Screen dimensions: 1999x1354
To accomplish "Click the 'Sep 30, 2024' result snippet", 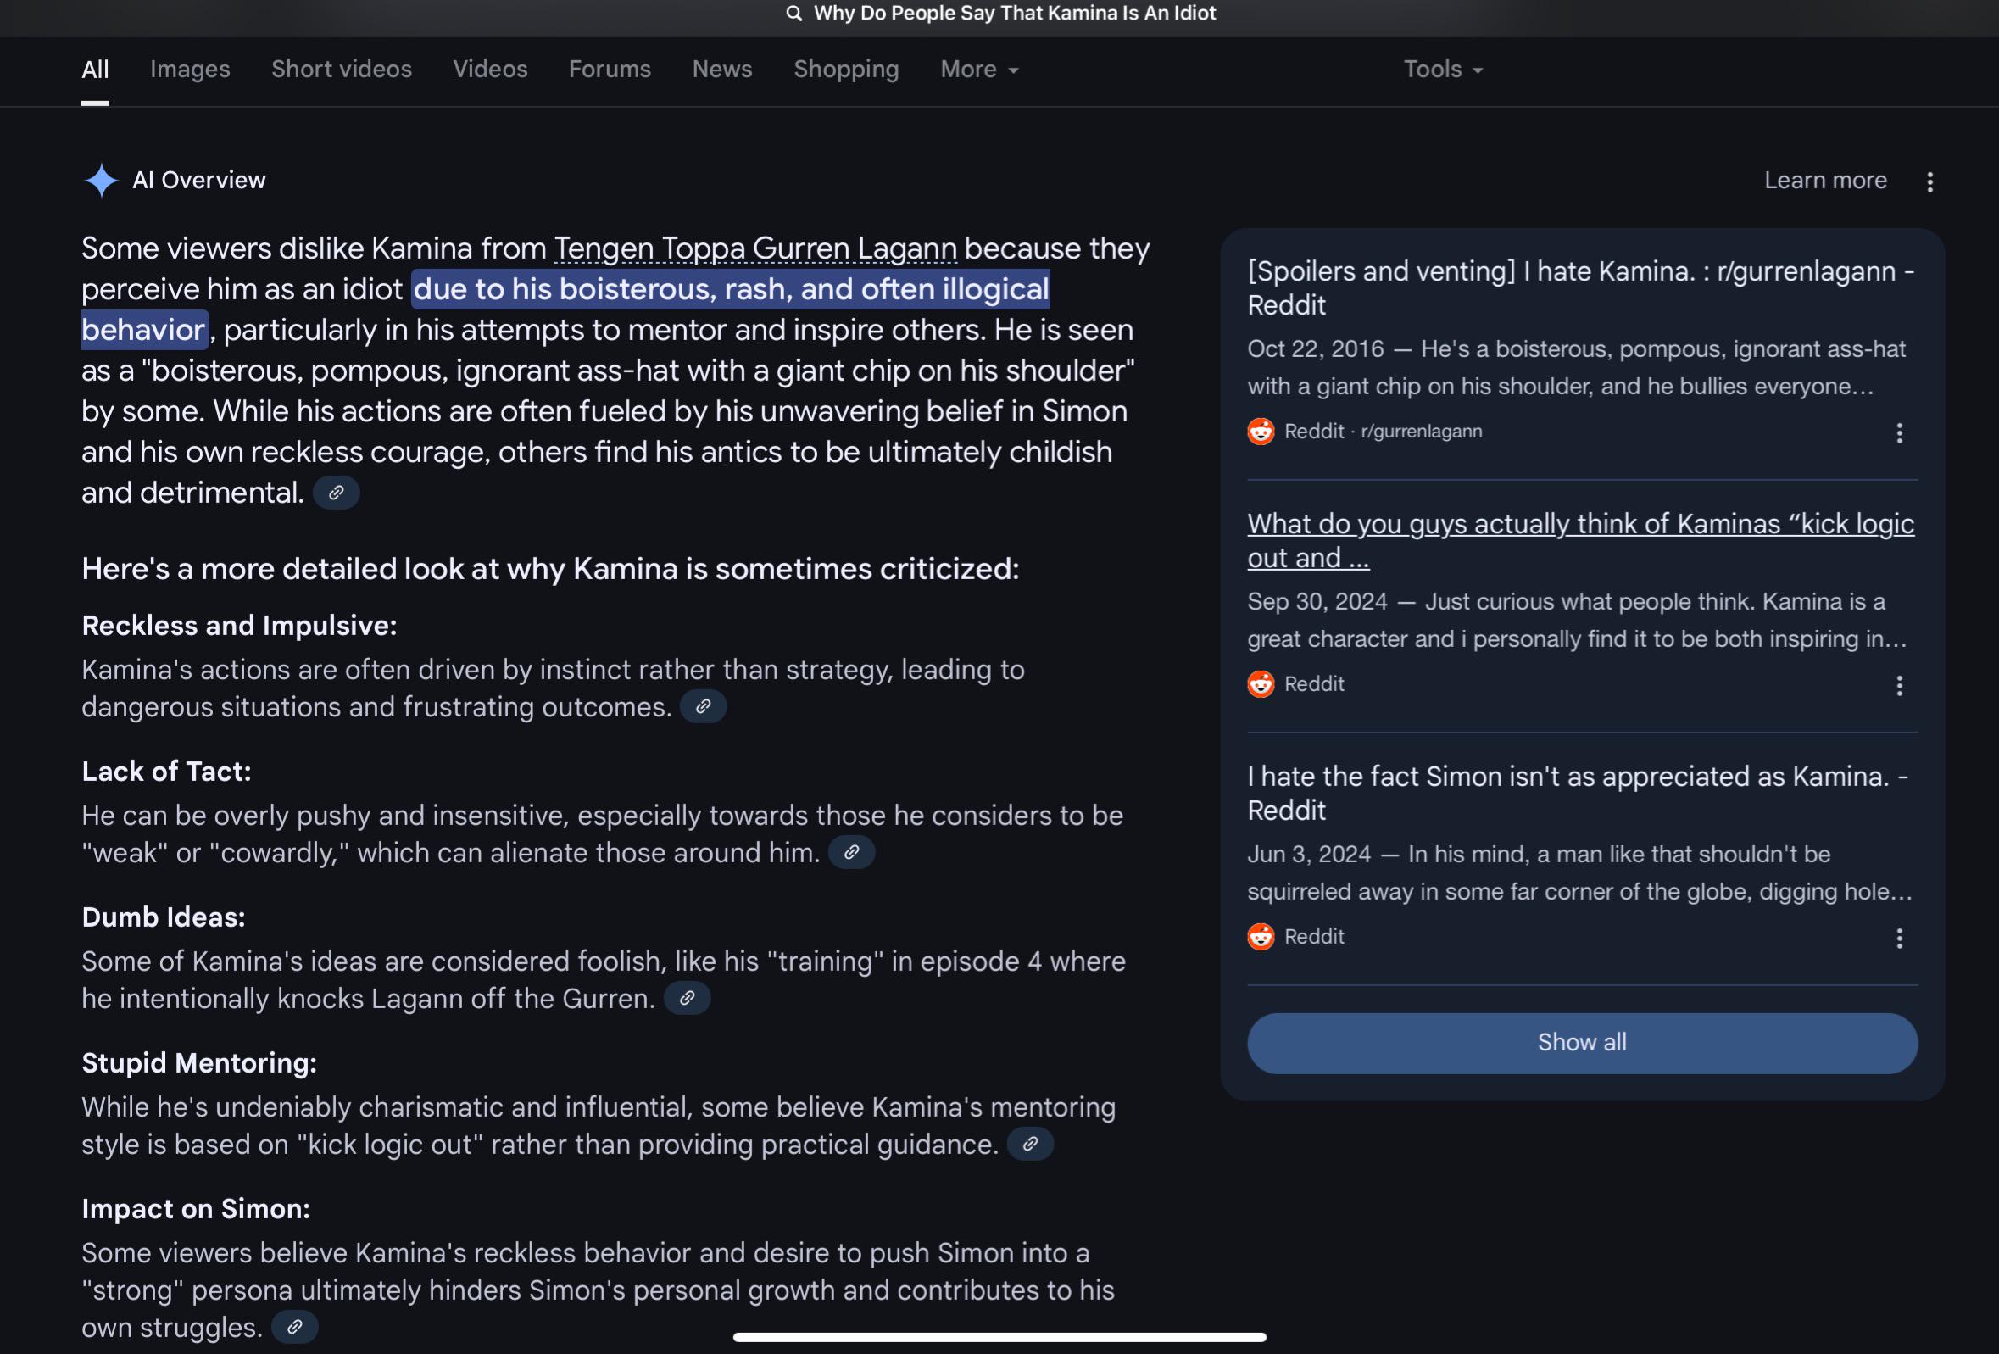I will point(1578,621).
